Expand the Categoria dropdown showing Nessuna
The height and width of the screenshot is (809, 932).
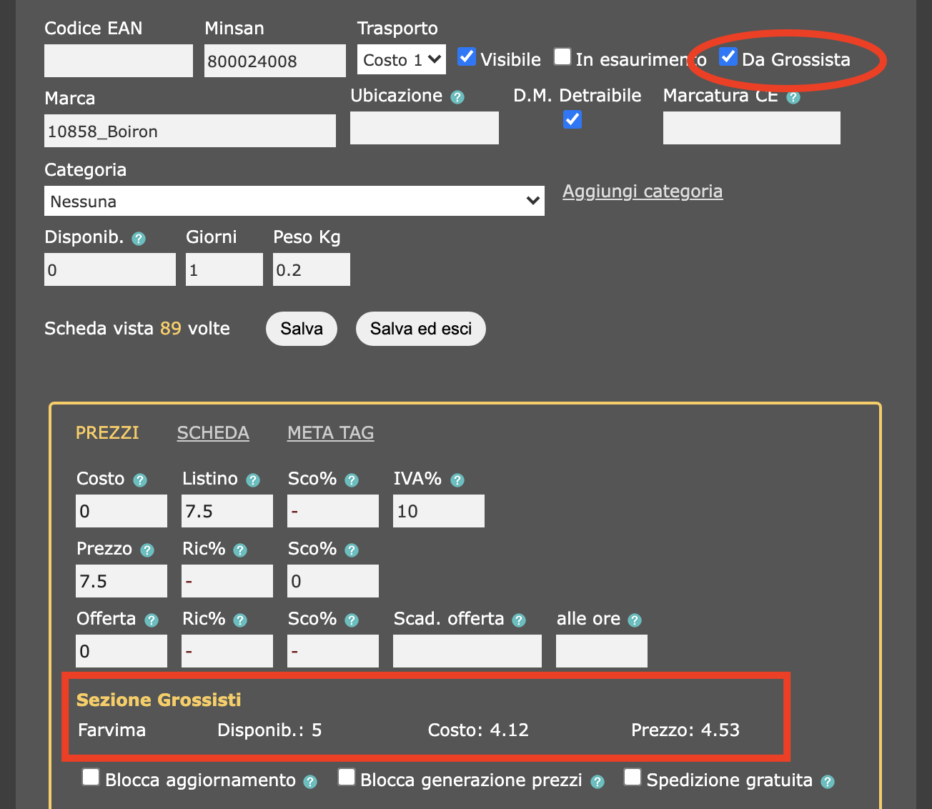pyautogui.click(x=294, y=202)
